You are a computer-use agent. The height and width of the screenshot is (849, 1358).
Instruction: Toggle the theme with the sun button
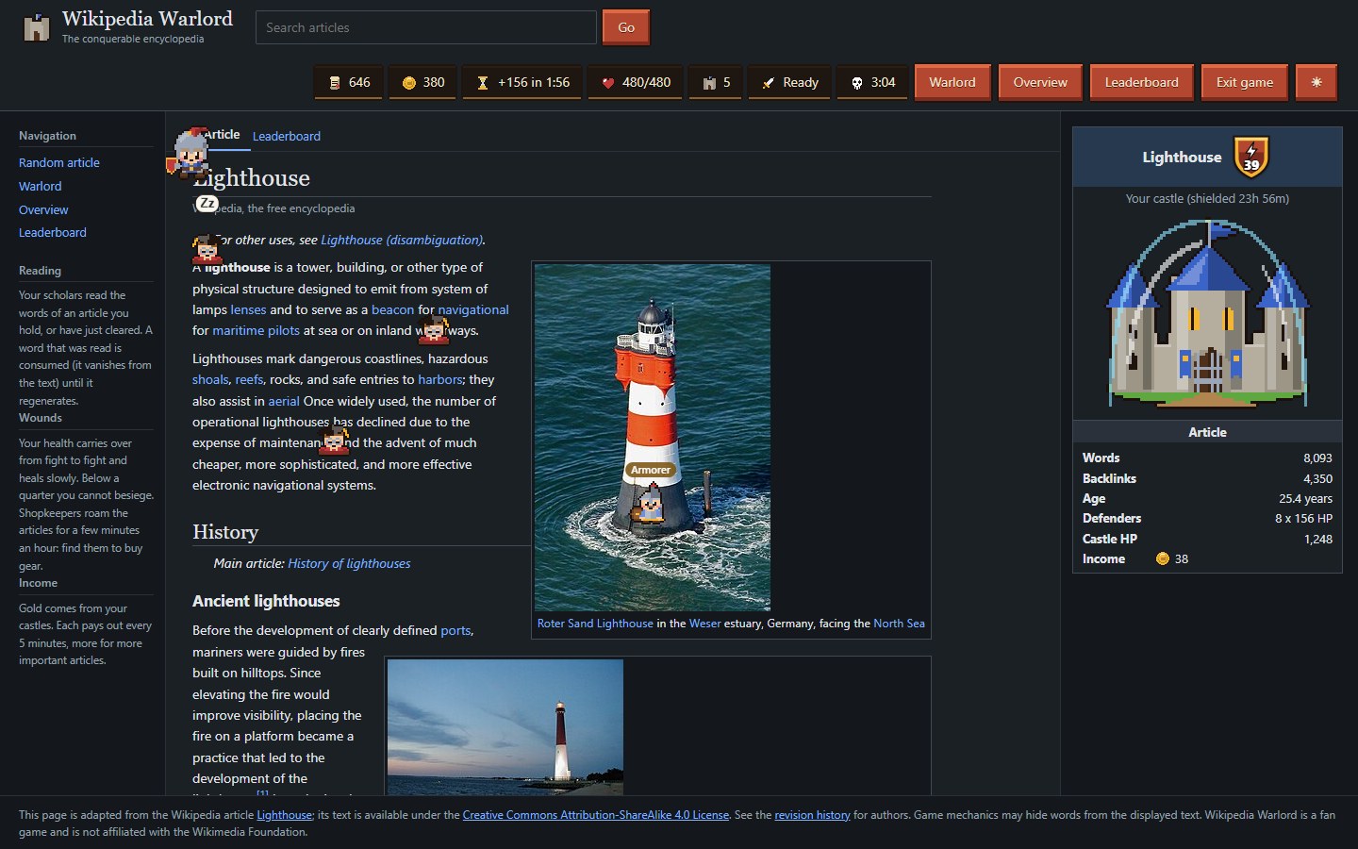tap(1317, 82)
